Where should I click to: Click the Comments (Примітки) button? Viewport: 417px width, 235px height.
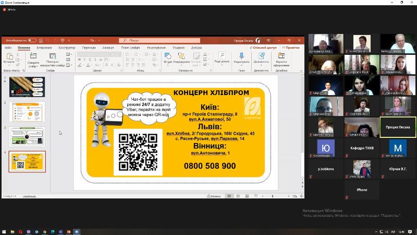pos(291,48)
